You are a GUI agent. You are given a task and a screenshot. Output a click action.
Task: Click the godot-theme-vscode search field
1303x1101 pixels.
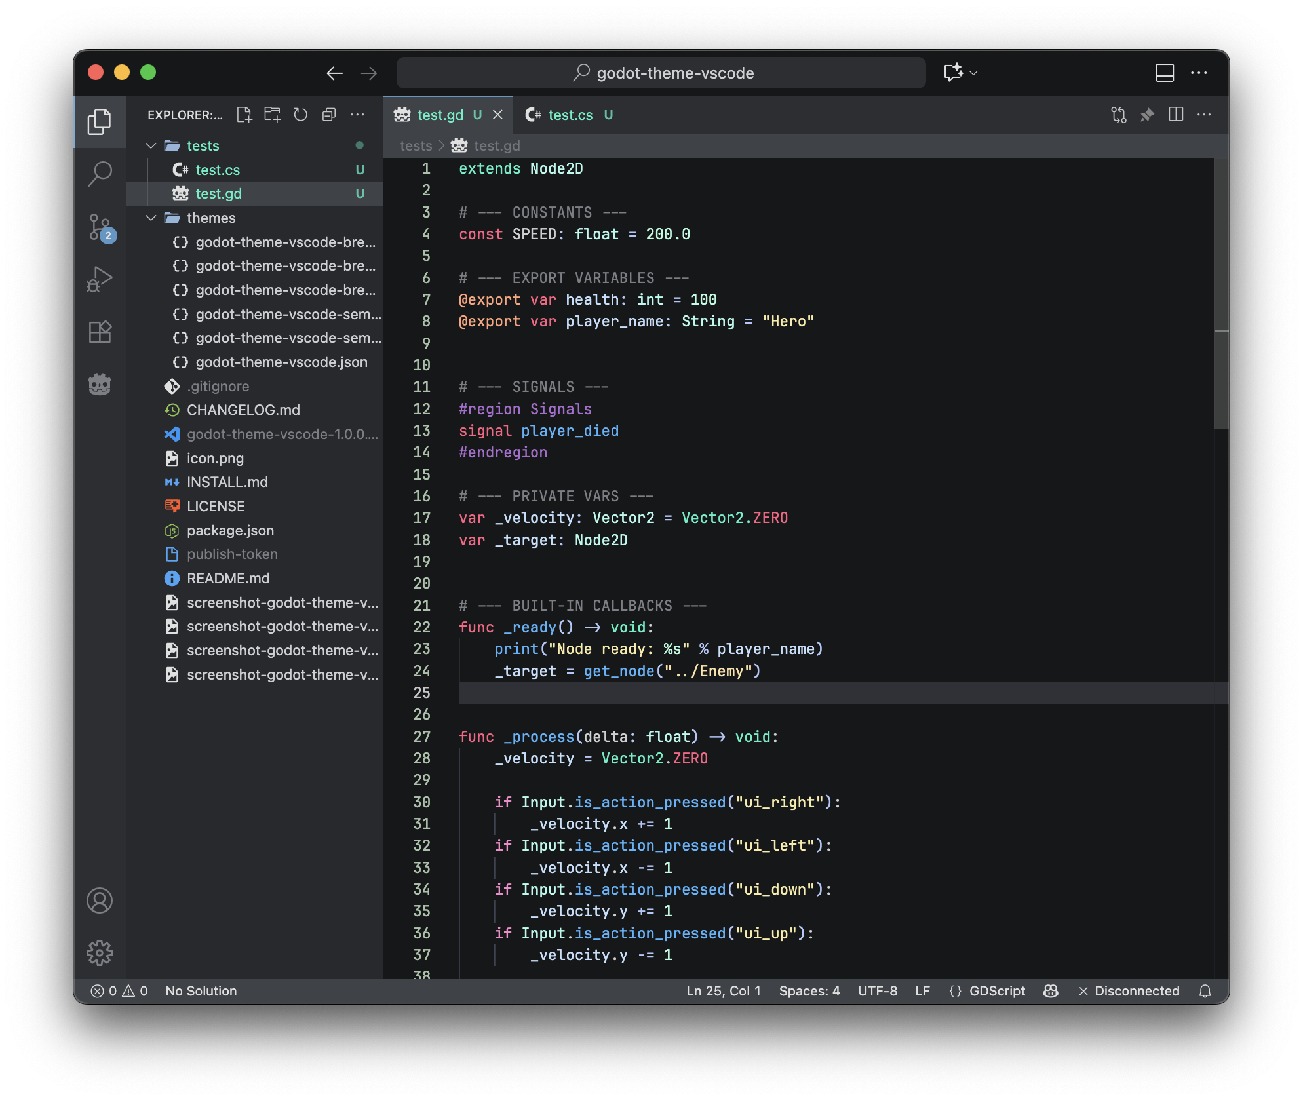click(661, 73)
